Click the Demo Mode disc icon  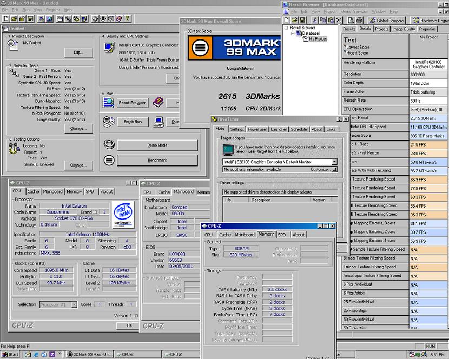click(109, 144)
